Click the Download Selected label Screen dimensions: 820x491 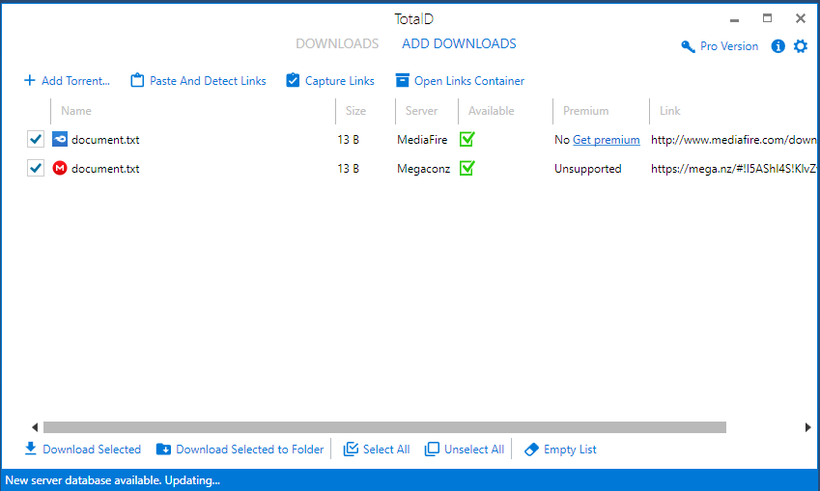click(92, 450)
